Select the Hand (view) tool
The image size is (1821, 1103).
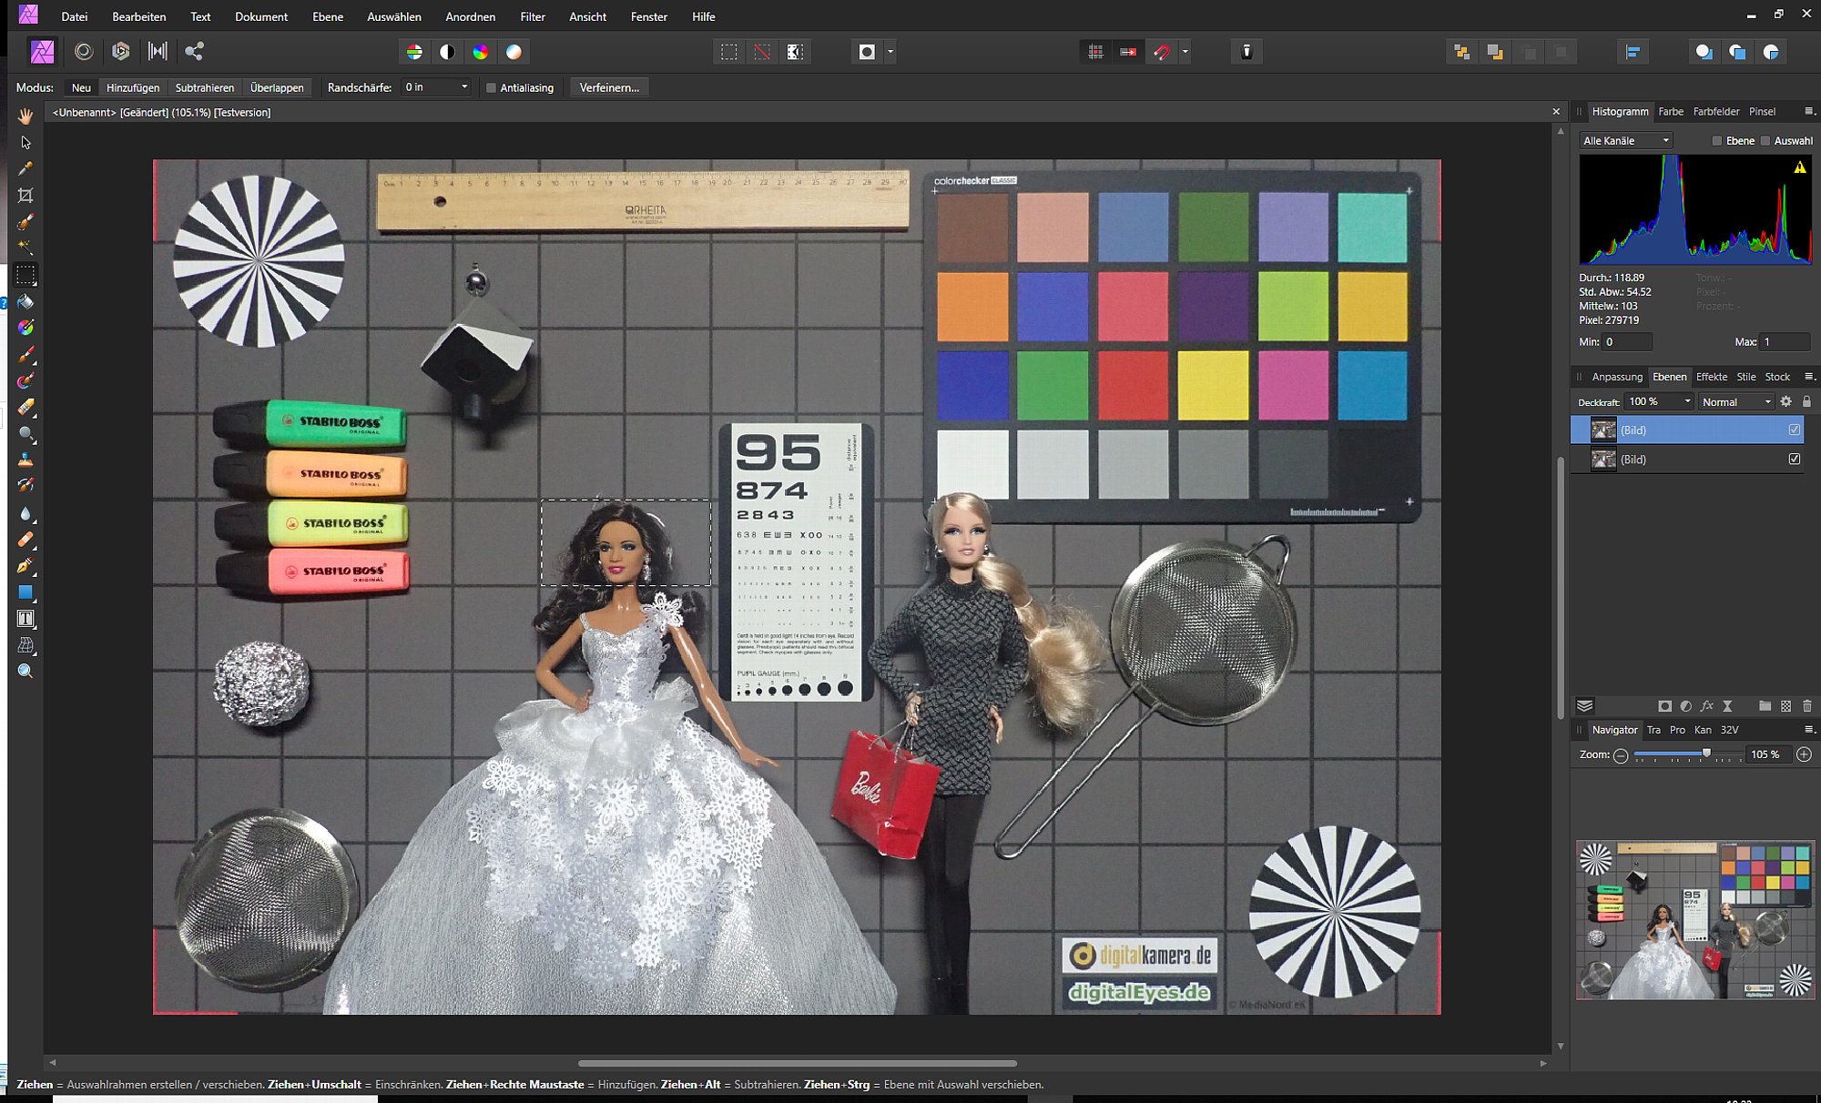(x=25, y=116)
